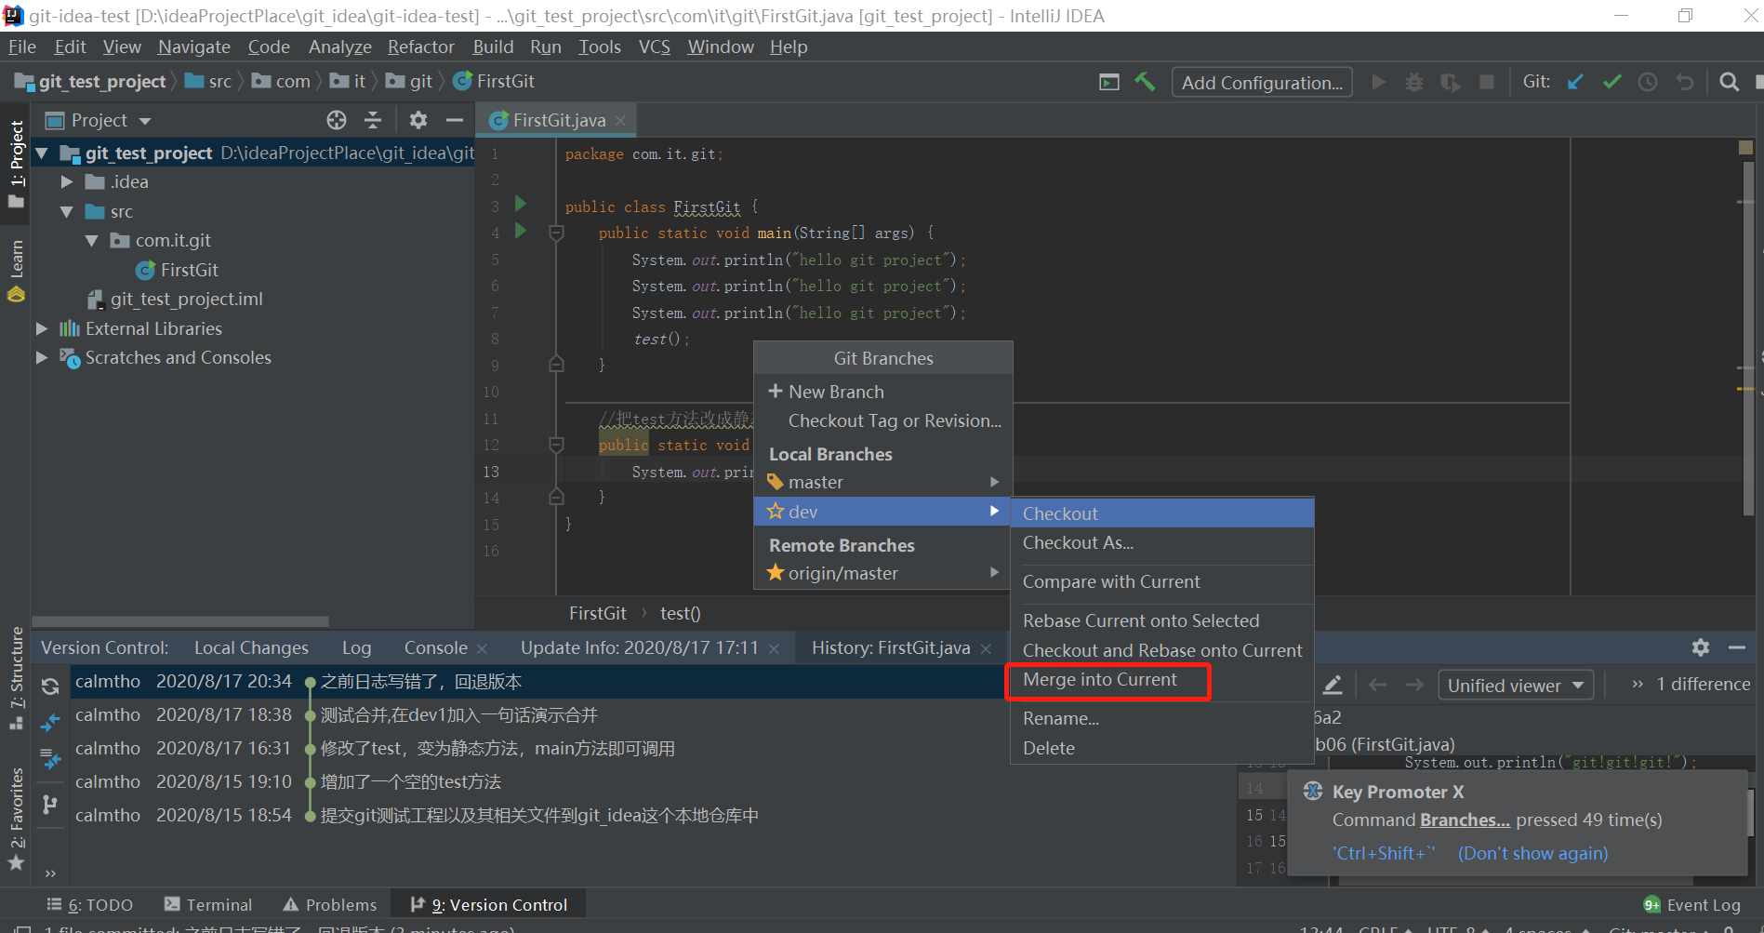The width and height of the screenshot is (1764, 933).
Task: Click the Git update project arrow icon
Action: point(1575,82)
